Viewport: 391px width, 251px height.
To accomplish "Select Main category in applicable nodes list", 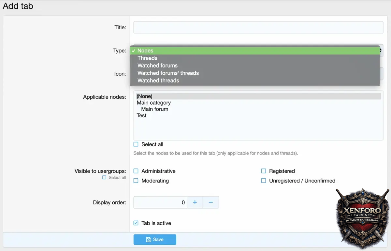I will tap(154, 103).
